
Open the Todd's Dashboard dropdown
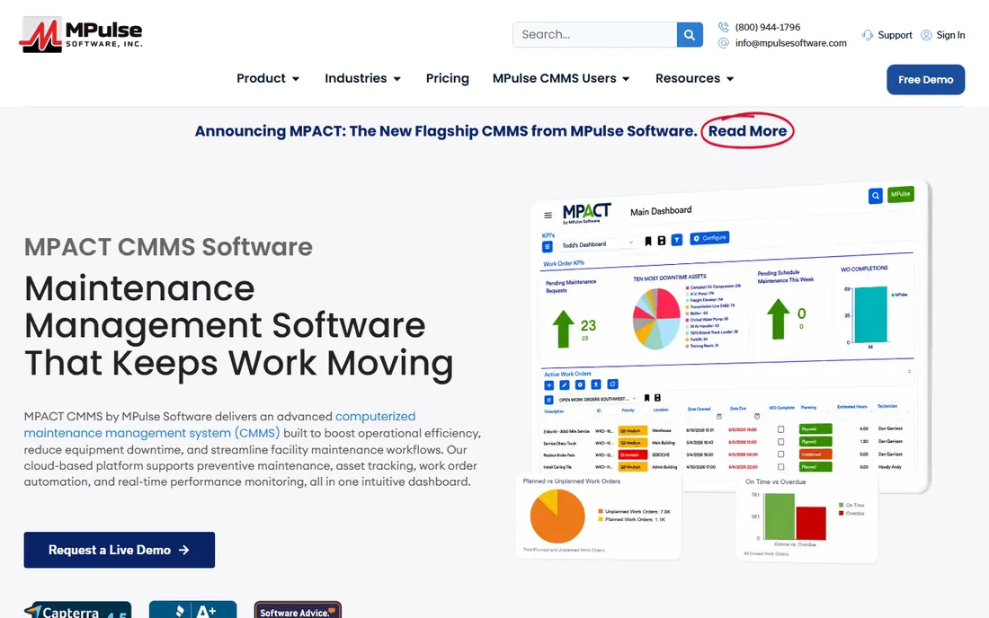coord(597,243)
